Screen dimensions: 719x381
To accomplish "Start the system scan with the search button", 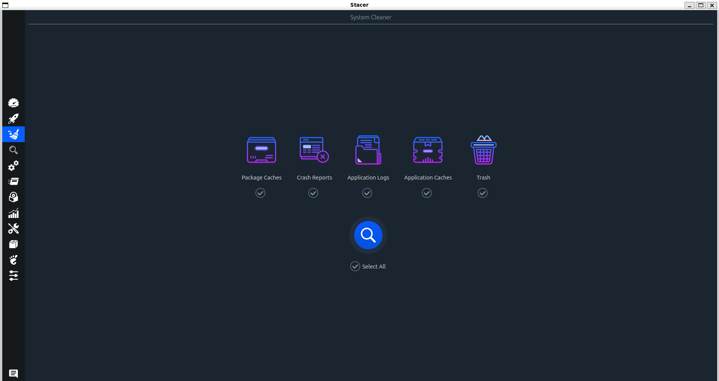I will [368, 235].
